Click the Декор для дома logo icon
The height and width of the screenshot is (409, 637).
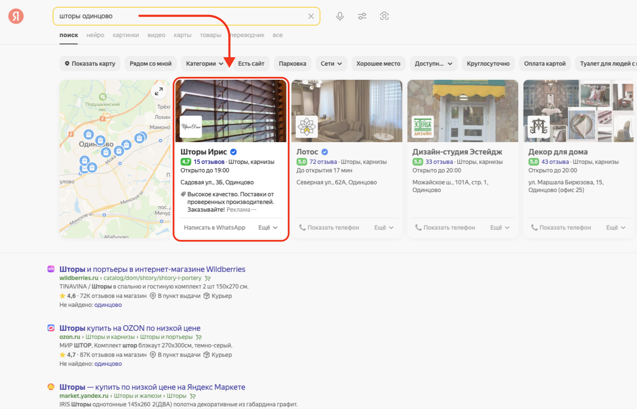point(539,127)
